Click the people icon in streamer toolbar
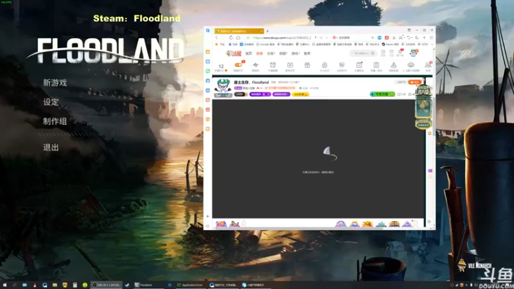Image resolution: width=514 pixels, height=289 pixels. (428, 66)
